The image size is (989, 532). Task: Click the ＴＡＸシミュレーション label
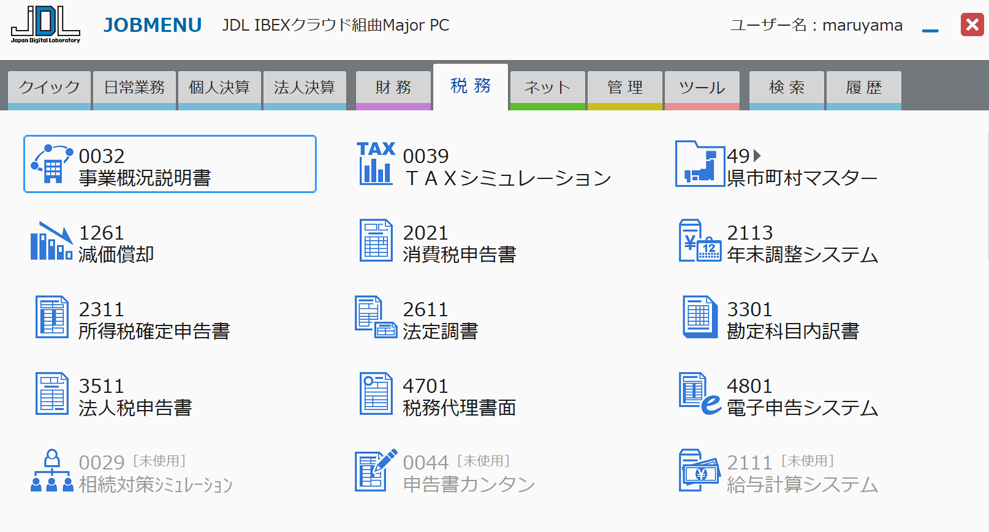tap(509, 178)
